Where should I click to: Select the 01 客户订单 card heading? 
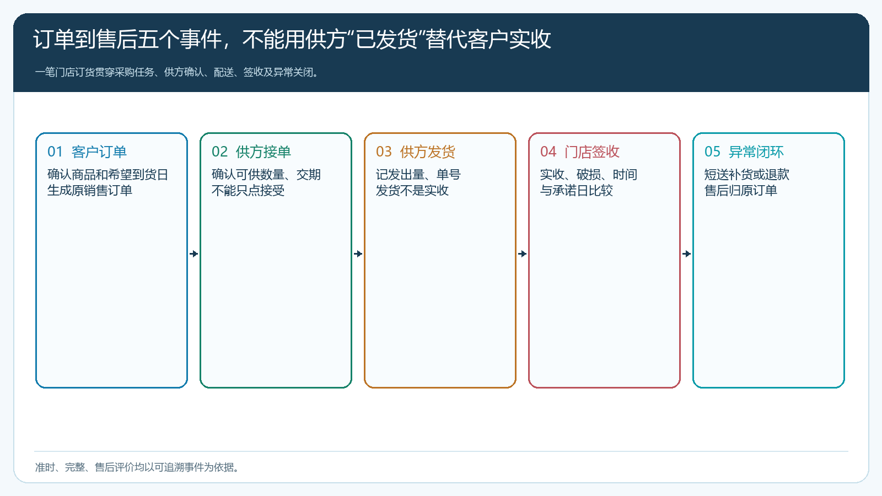pyautogui.click(x=87, y=152)
